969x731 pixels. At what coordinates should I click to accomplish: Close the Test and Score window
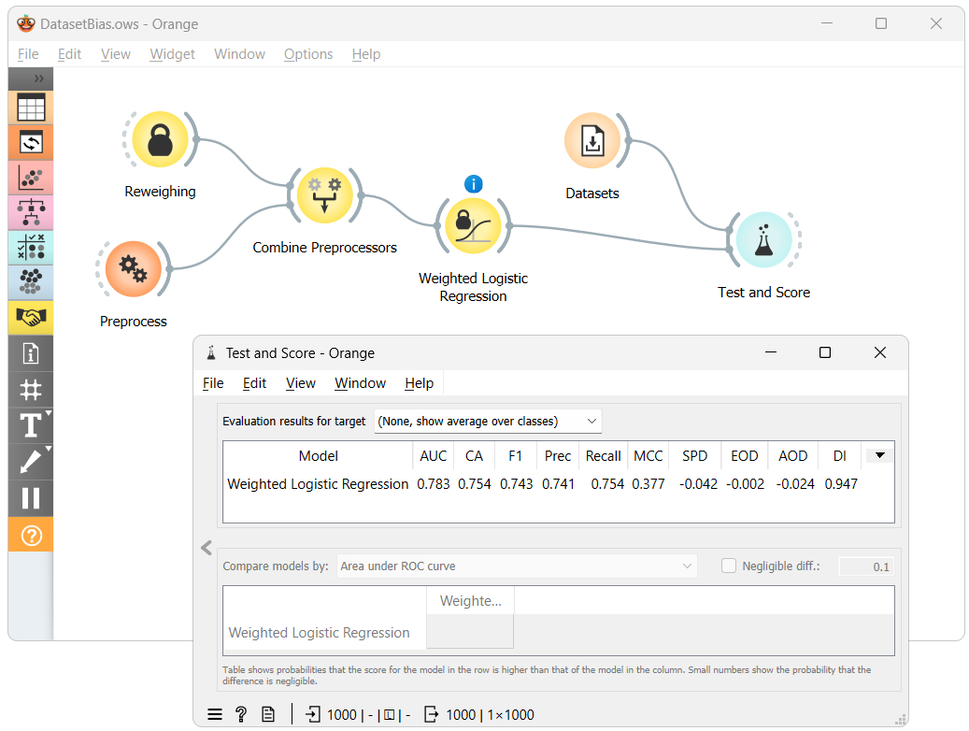coord(880,352)
